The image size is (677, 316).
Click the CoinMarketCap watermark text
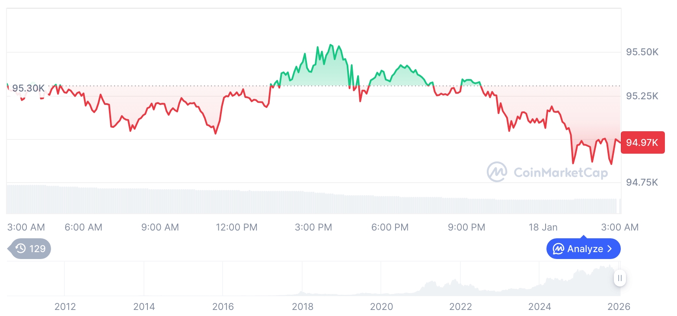(560, 172)
